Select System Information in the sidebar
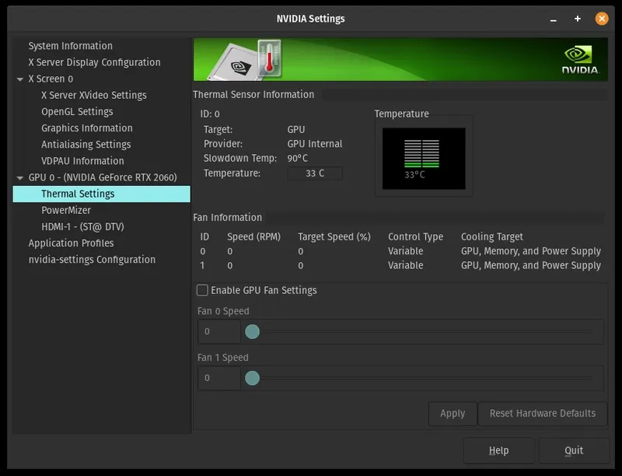The width and height of the screenshot is (622, 476). point(71,46)
